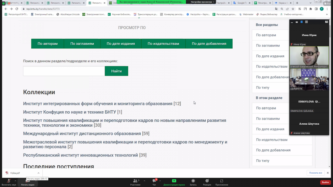Open 'Международный институт дистанционного образования' collection
Image resolution: width=333 pixels, height=187 pixels.
pos(82,134)
